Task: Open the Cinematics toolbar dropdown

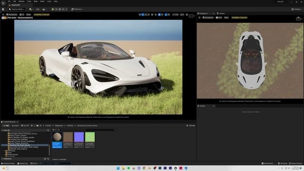Action: tap(45, 9)
